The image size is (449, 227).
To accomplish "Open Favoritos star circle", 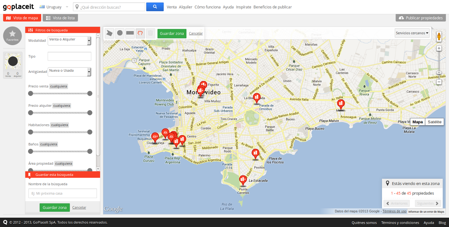I will pos(12,35).
